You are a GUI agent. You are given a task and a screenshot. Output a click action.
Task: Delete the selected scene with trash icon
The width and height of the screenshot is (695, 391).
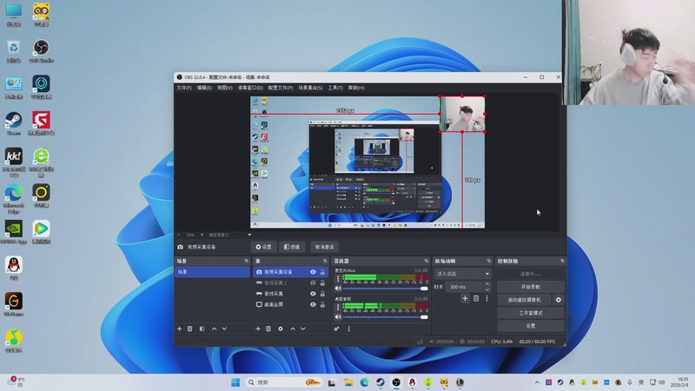pyautogui.click(x=189, y=329)
